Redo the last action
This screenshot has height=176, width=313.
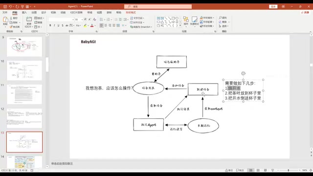tap(17, 6)
